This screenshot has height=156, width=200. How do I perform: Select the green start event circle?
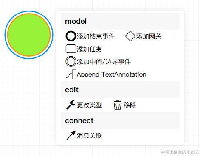[29, 35]
